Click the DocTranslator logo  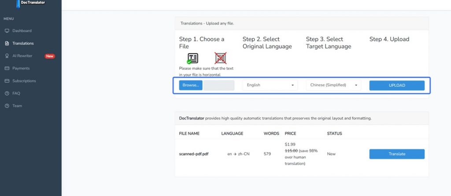32,3
